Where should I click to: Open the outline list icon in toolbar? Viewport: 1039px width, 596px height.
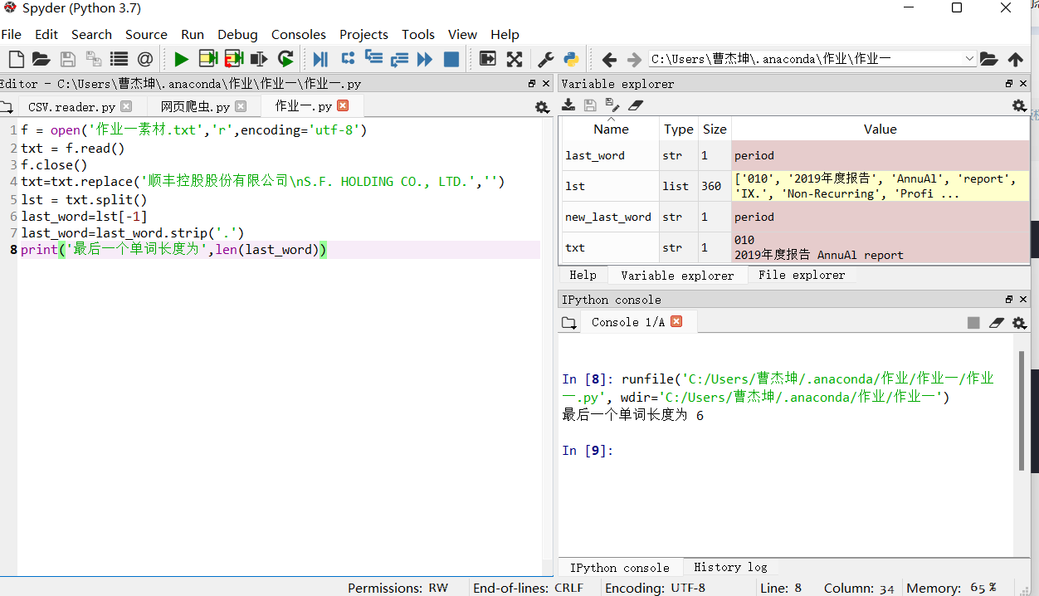pos(119,59)
